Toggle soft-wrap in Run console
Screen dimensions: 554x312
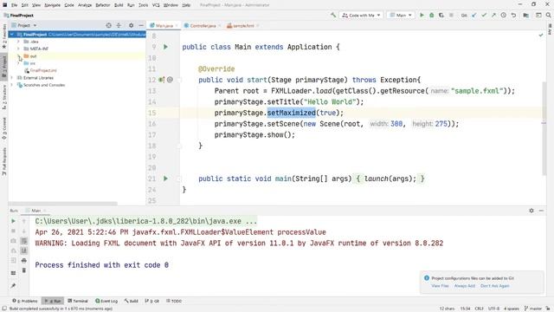pyautogui.click(x=24, y=241)
